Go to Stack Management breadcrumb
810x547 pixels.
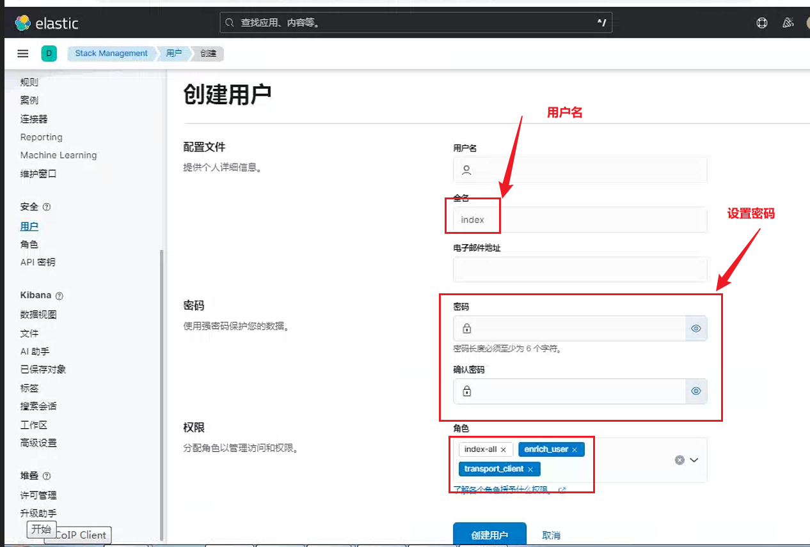click(x=111, y=54)
